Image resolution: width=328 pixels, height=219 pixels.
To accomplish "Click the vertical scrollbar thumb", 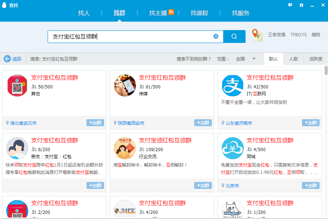I will pyautogui.click(x=326, y=70).
